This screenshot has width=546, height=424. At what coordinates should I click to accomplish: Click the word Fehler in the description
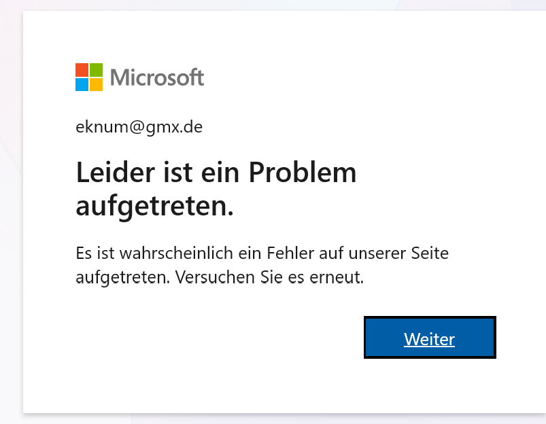(290, 253)
